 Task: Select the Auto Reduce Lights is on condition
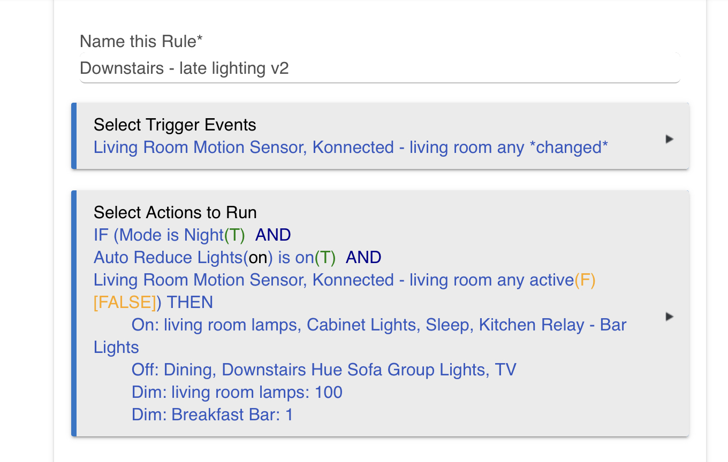(x=237, y=258)
